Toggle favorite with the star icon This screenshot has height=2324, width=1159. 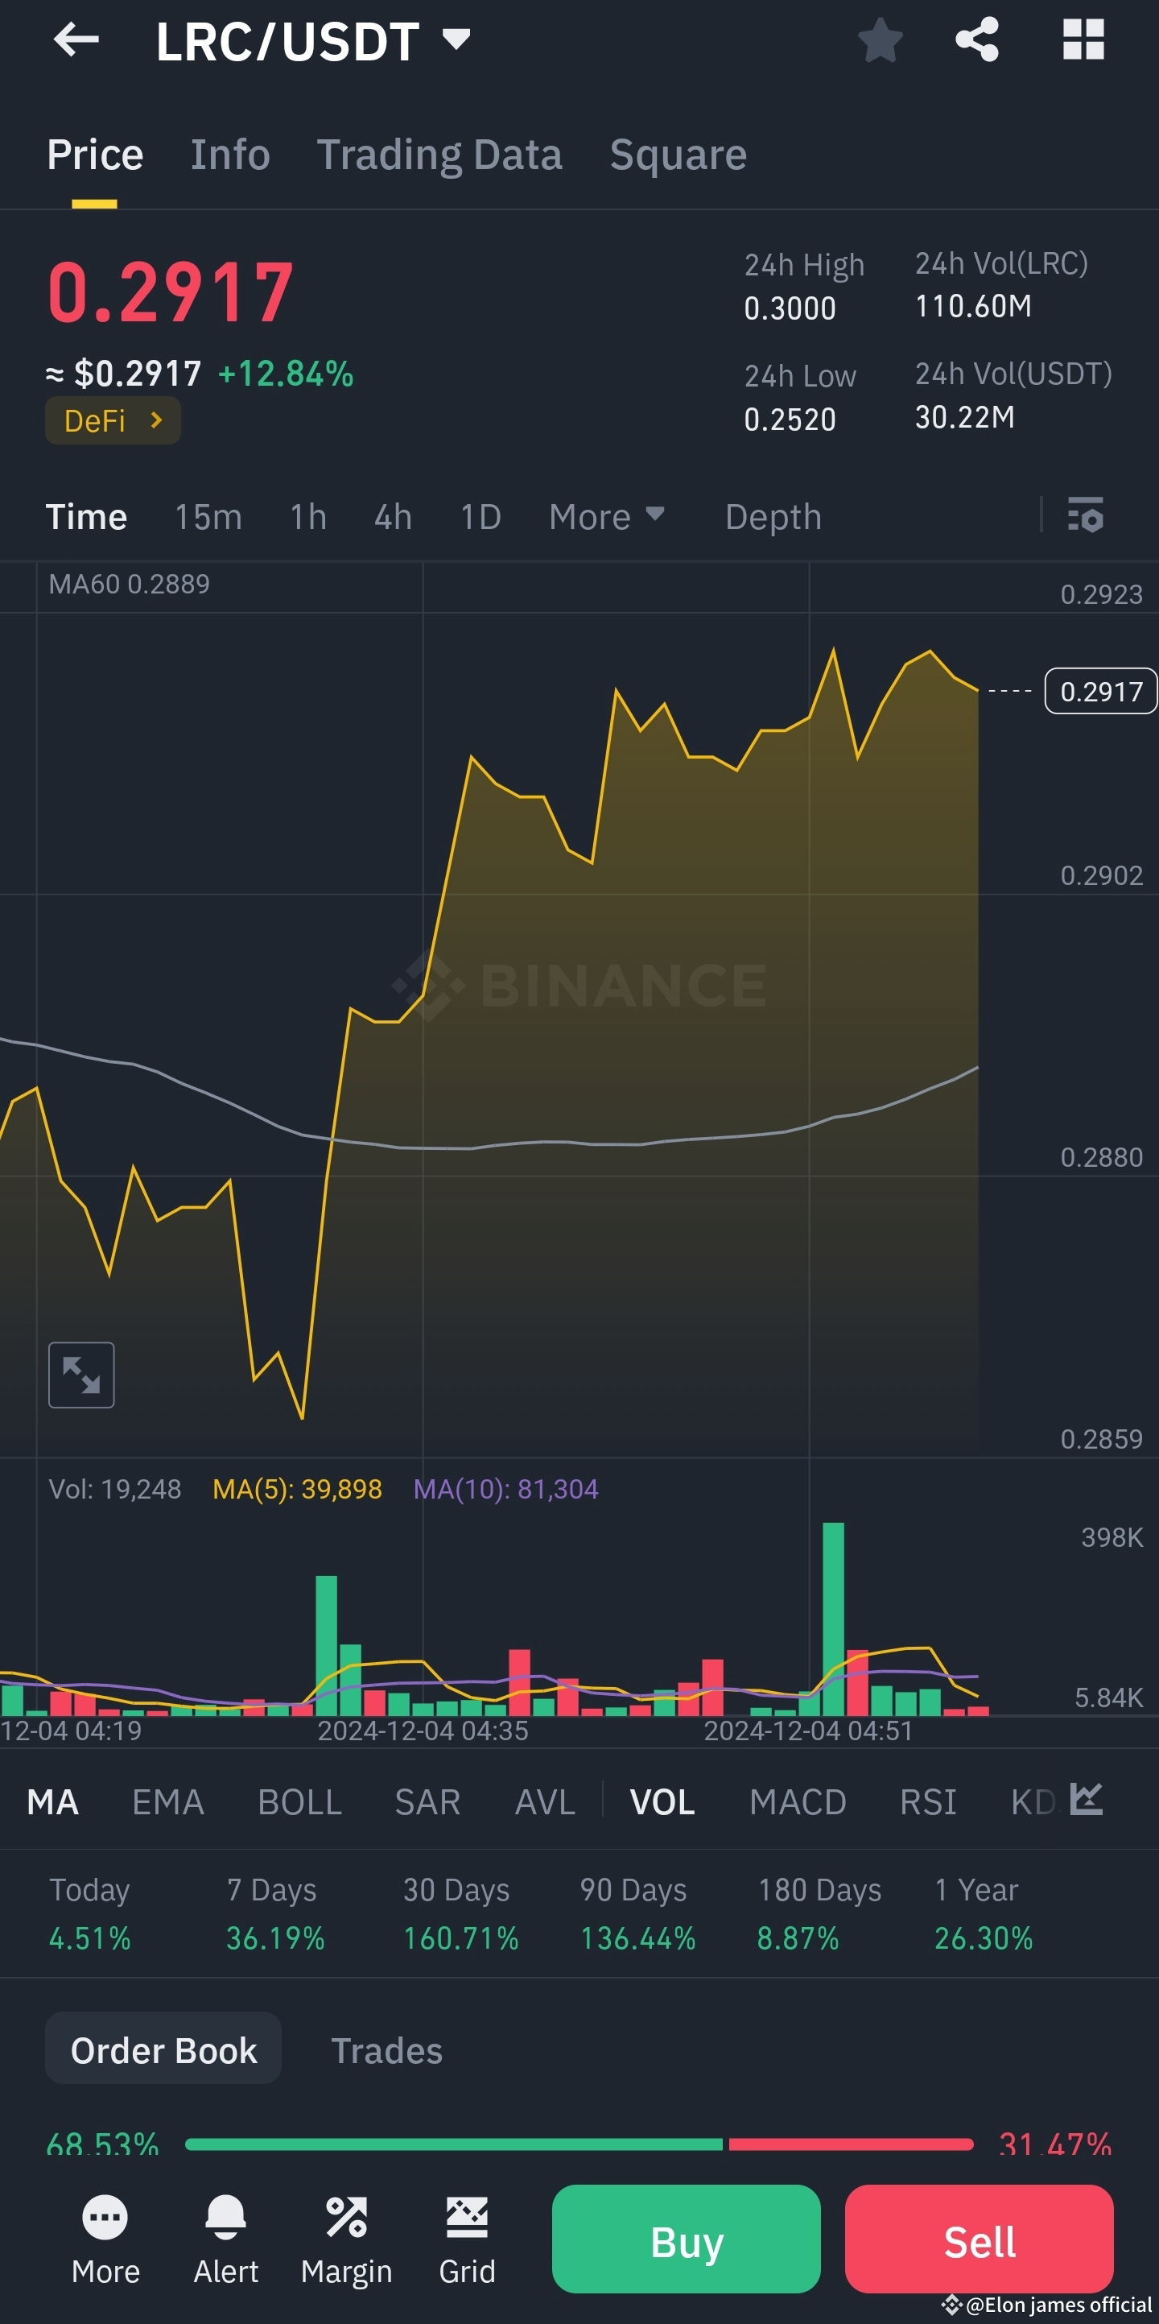[x=881, y=39]
